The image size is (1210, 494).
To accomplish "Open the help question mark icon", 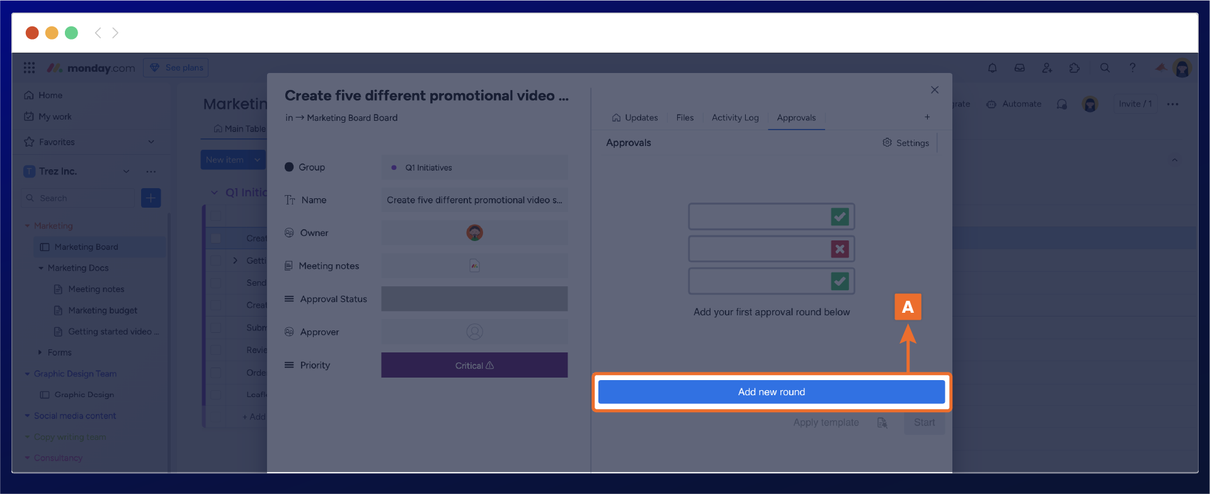I will 1133,68.
